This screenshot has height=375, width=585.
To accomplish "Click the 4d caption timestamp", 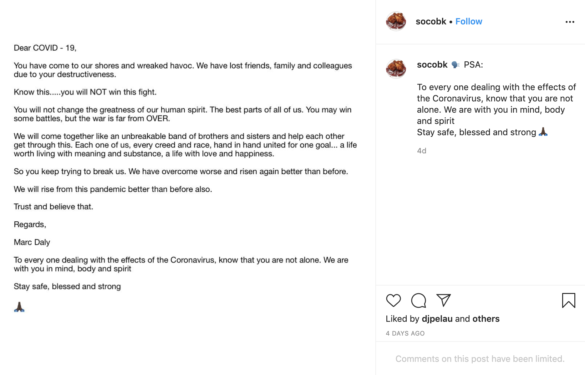I will pyautogui.click(x=422, y=151).
